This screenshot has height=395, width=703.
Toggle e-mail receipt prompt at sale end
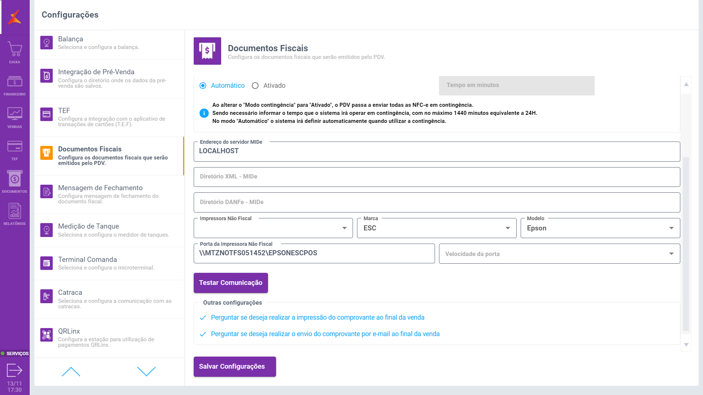(325, 334)
